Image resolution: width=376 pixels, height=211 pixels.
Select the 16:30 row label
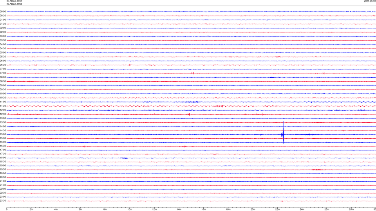point(3,146)
